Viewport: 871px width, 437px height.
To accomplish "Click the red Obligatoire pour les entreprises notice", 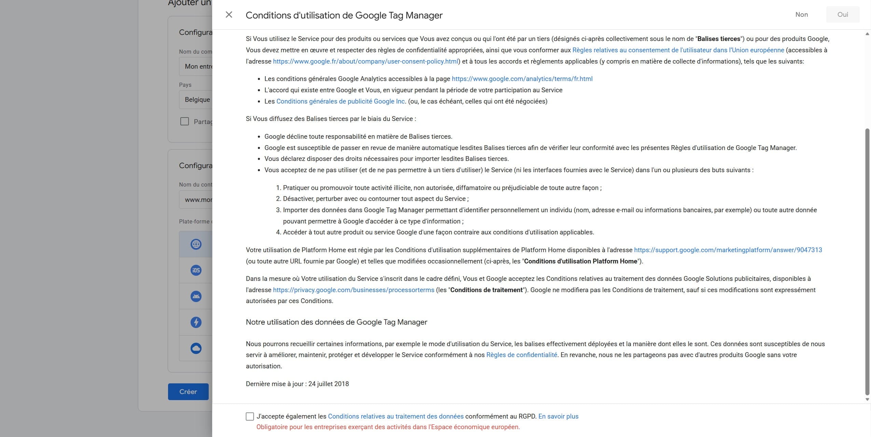I will pos(388,427).
